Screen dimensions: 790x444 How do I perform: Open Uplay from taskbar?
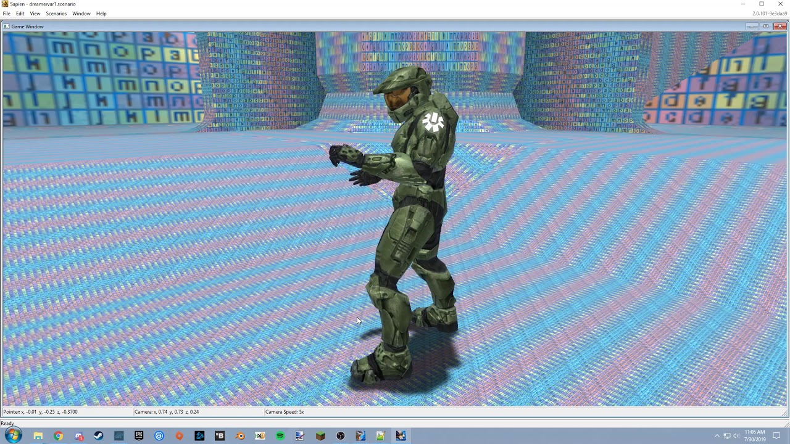tap(159, 436)
